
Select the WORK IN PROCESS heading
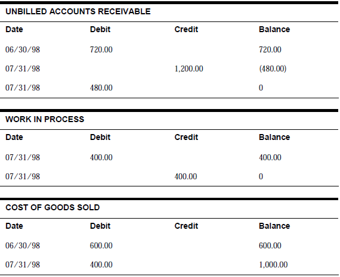(x=45, y=119)
